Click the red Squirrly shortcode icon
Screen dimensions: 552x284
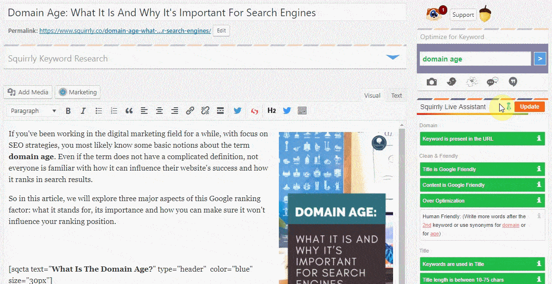tap(255, 111)
